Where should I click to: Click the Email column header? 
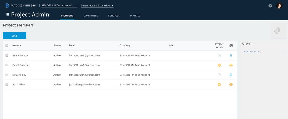[72, 45]
